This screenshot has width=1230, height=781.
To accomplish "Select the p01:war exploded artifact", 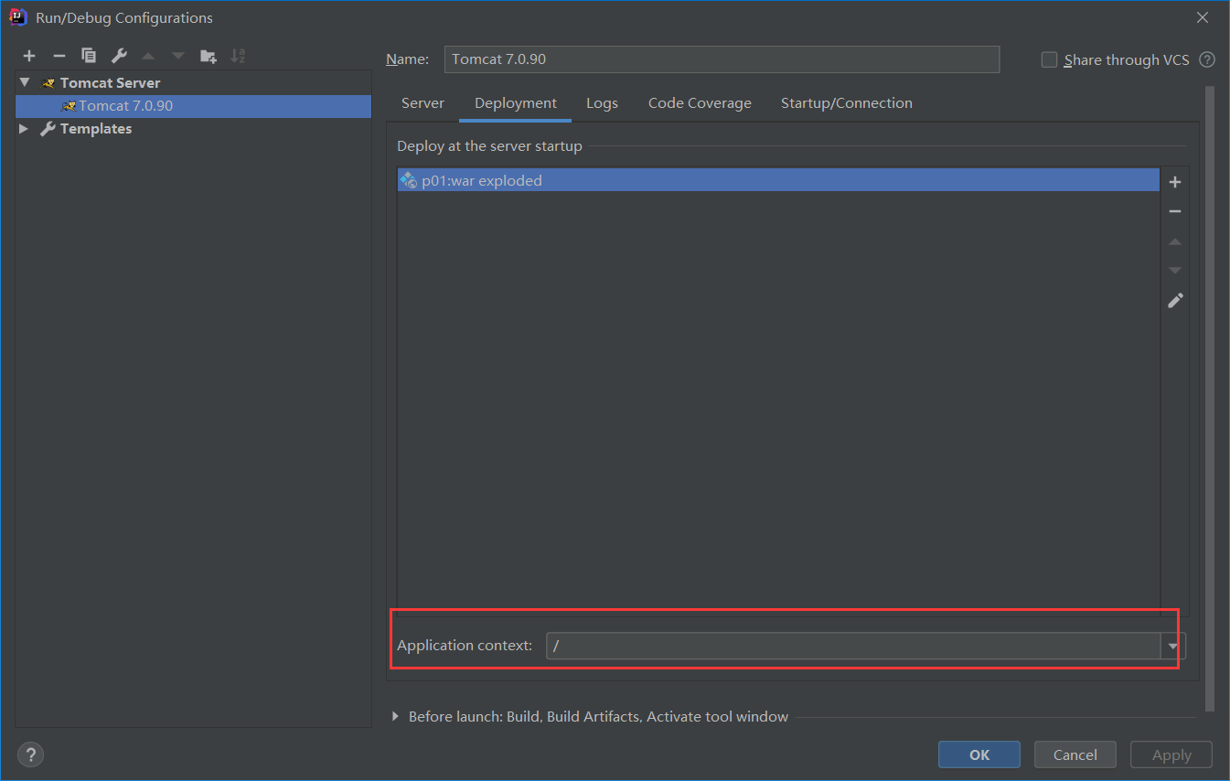I will point(778,180).
